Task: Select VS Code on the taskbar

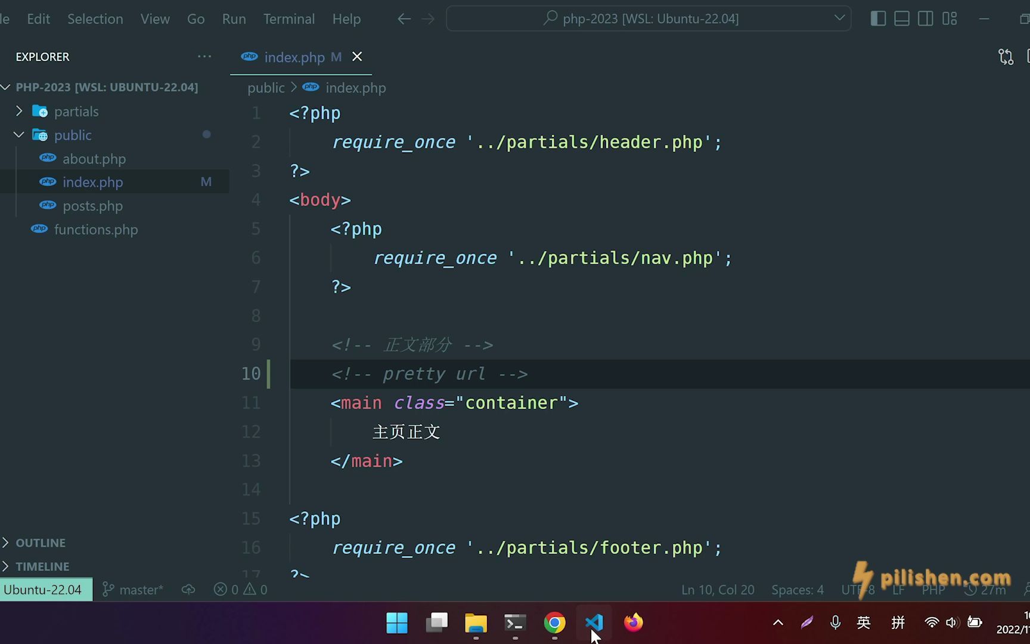Action: click(594, 623)
